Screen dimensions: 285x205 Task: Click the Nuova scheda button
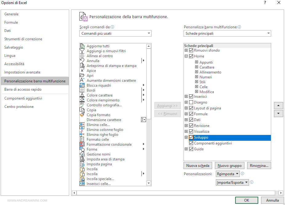198,166
